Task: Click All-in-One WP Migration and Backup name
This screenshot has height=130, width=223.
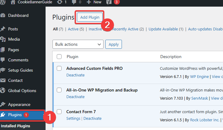Action: pos(102,90)
